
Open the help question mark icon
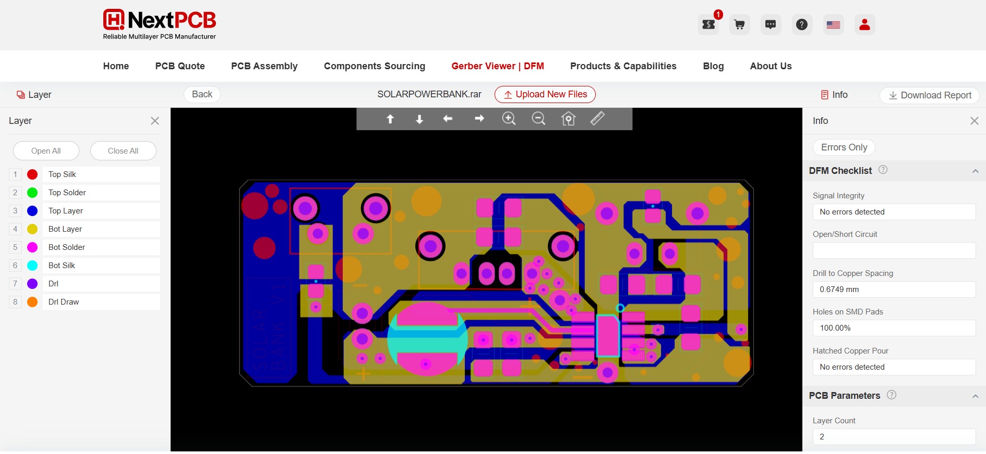pyautogui.click(x=802, y=24)
